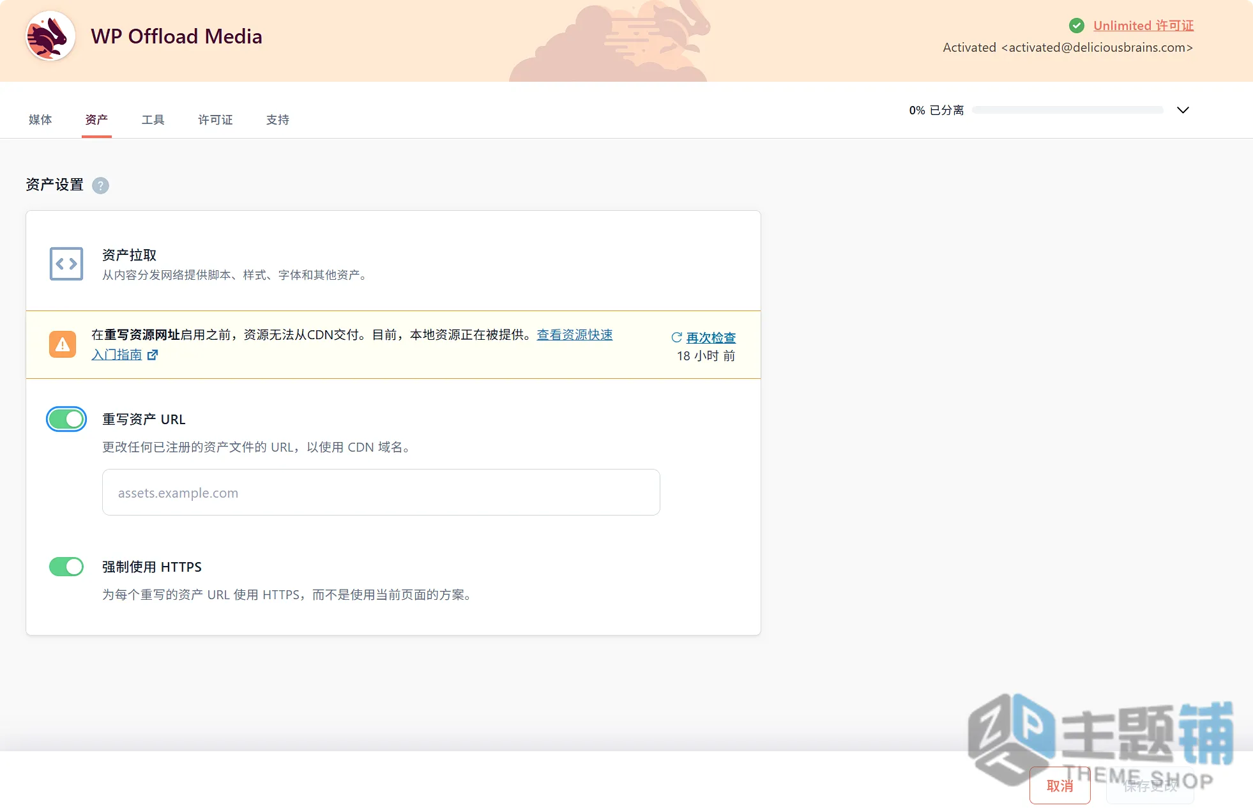The image size is (1253, 810).
Task: Click the external link icon after 入门指南
Action: (153, 355)
